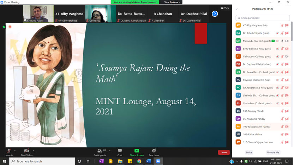Image resolution: width=293 pixels, height=165 pixels.
Task: Expand video options caret next to Start Video
Action: click(x=34, y=151)
